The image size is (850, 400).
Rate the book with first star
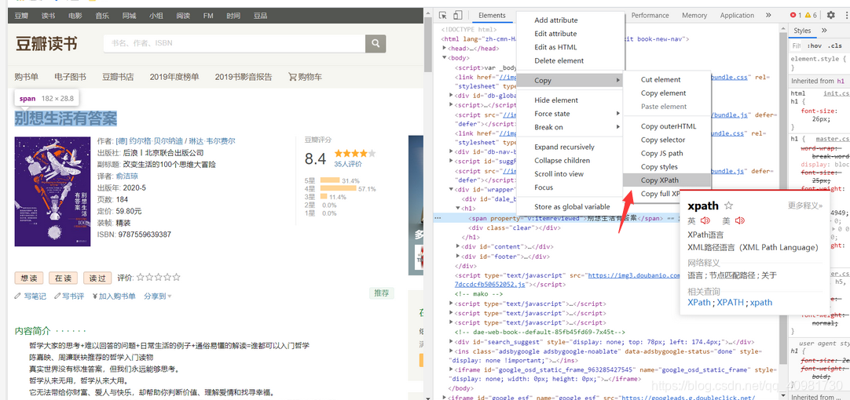pyautogui.click(x=141, y=277)
